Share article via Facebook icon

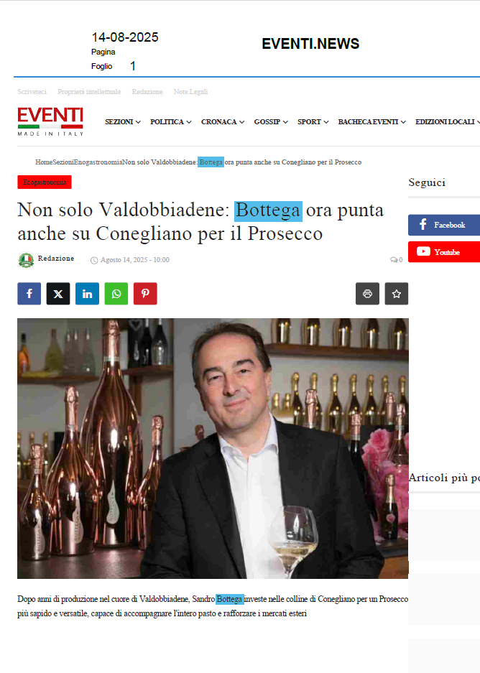(x=29, y=294)
